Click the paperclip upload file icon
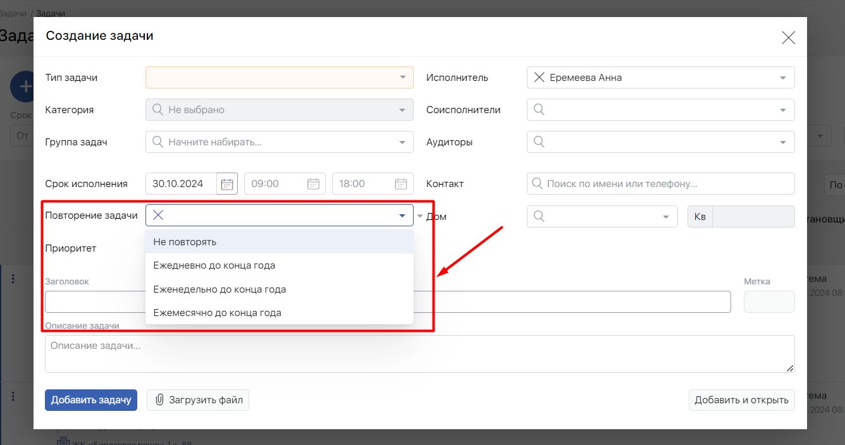Screen dimensions: 845x445 pos(159,399)
